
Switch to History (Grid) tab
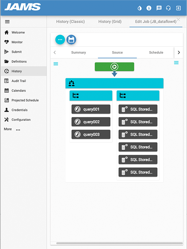coord(110,22)
